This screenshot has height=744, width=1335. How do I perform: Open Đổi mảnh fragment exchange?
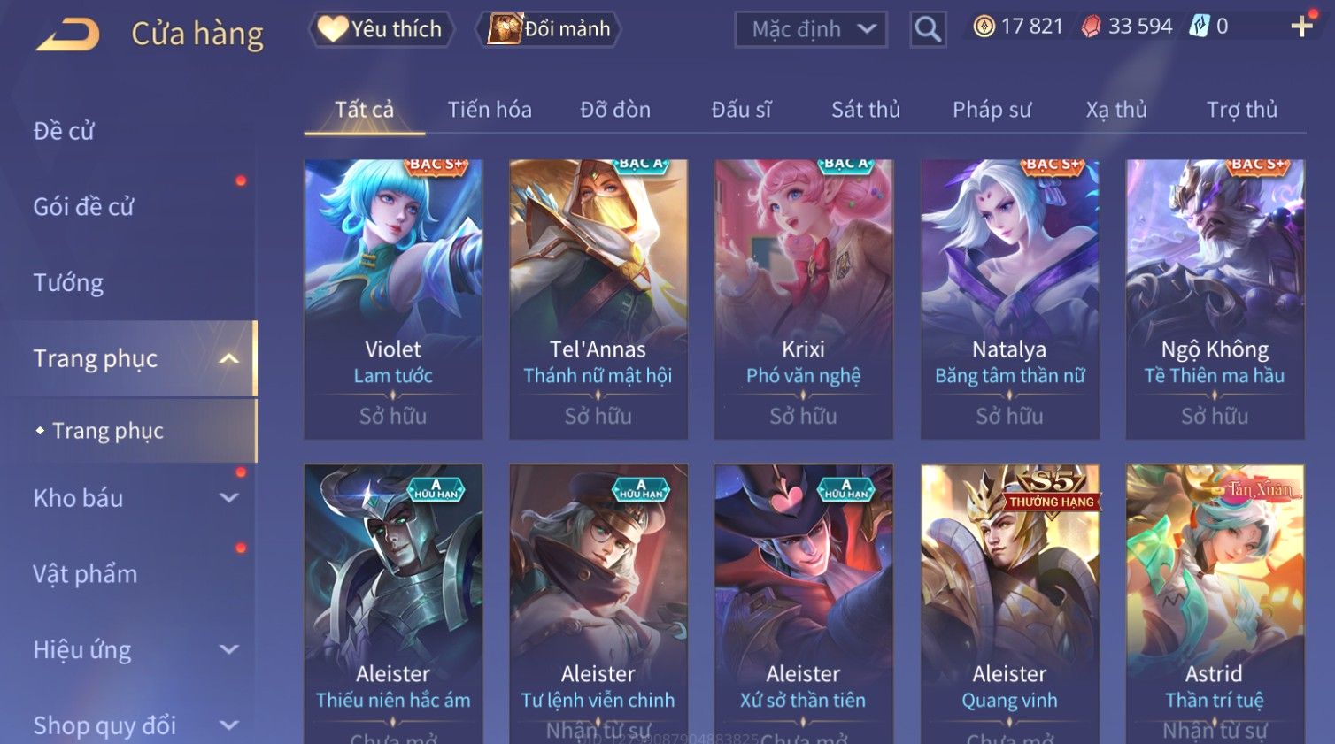click(549, 29)
